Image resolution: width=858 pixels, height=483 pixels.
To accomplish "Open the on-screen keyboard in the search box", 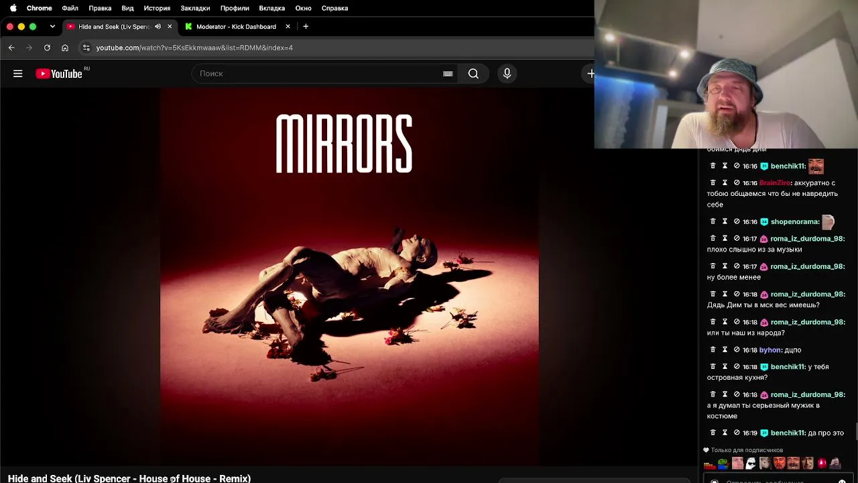I will pos(448,74).
